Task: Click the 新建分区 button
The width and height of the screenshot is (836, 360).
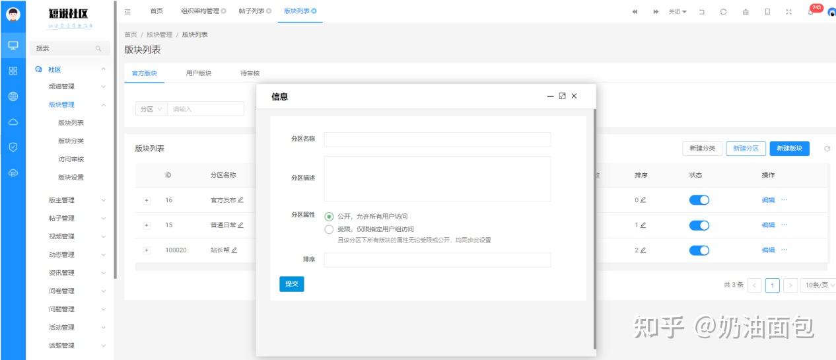Action: 746,149
